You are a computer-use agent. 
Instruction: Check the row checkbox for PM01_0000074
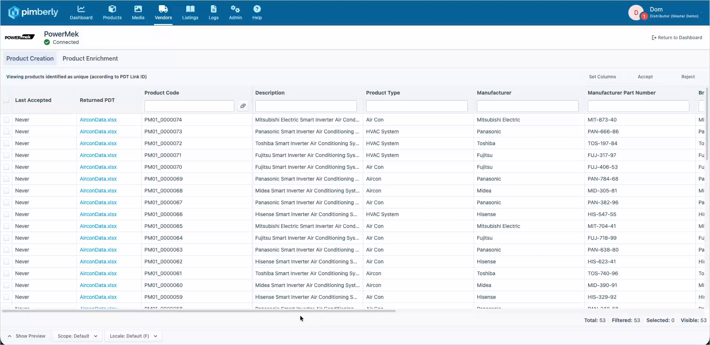[6, 120]
